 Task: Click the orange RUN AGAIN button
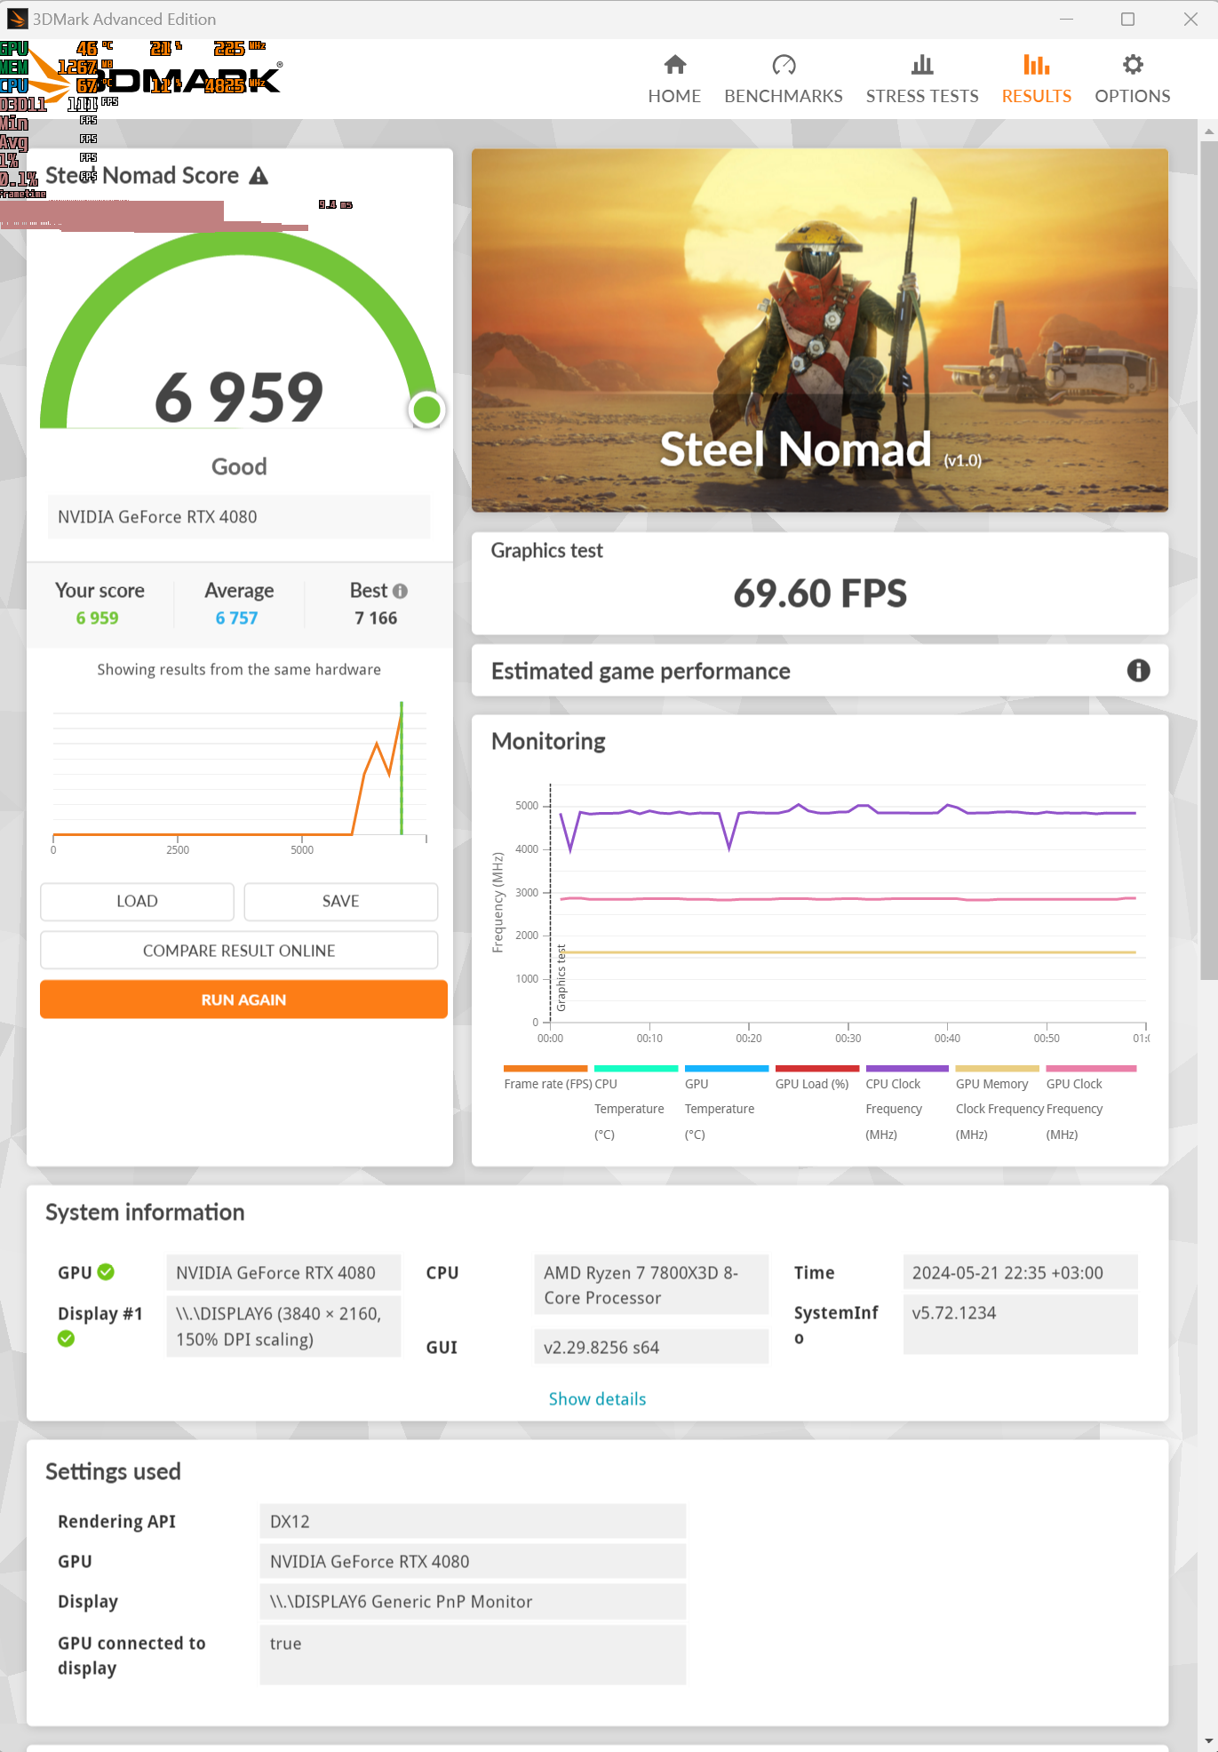(x=243, y=999)
